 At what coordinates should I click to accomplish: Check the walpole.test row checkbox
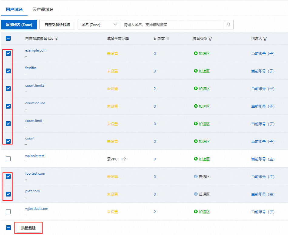(x=8, y=159)
